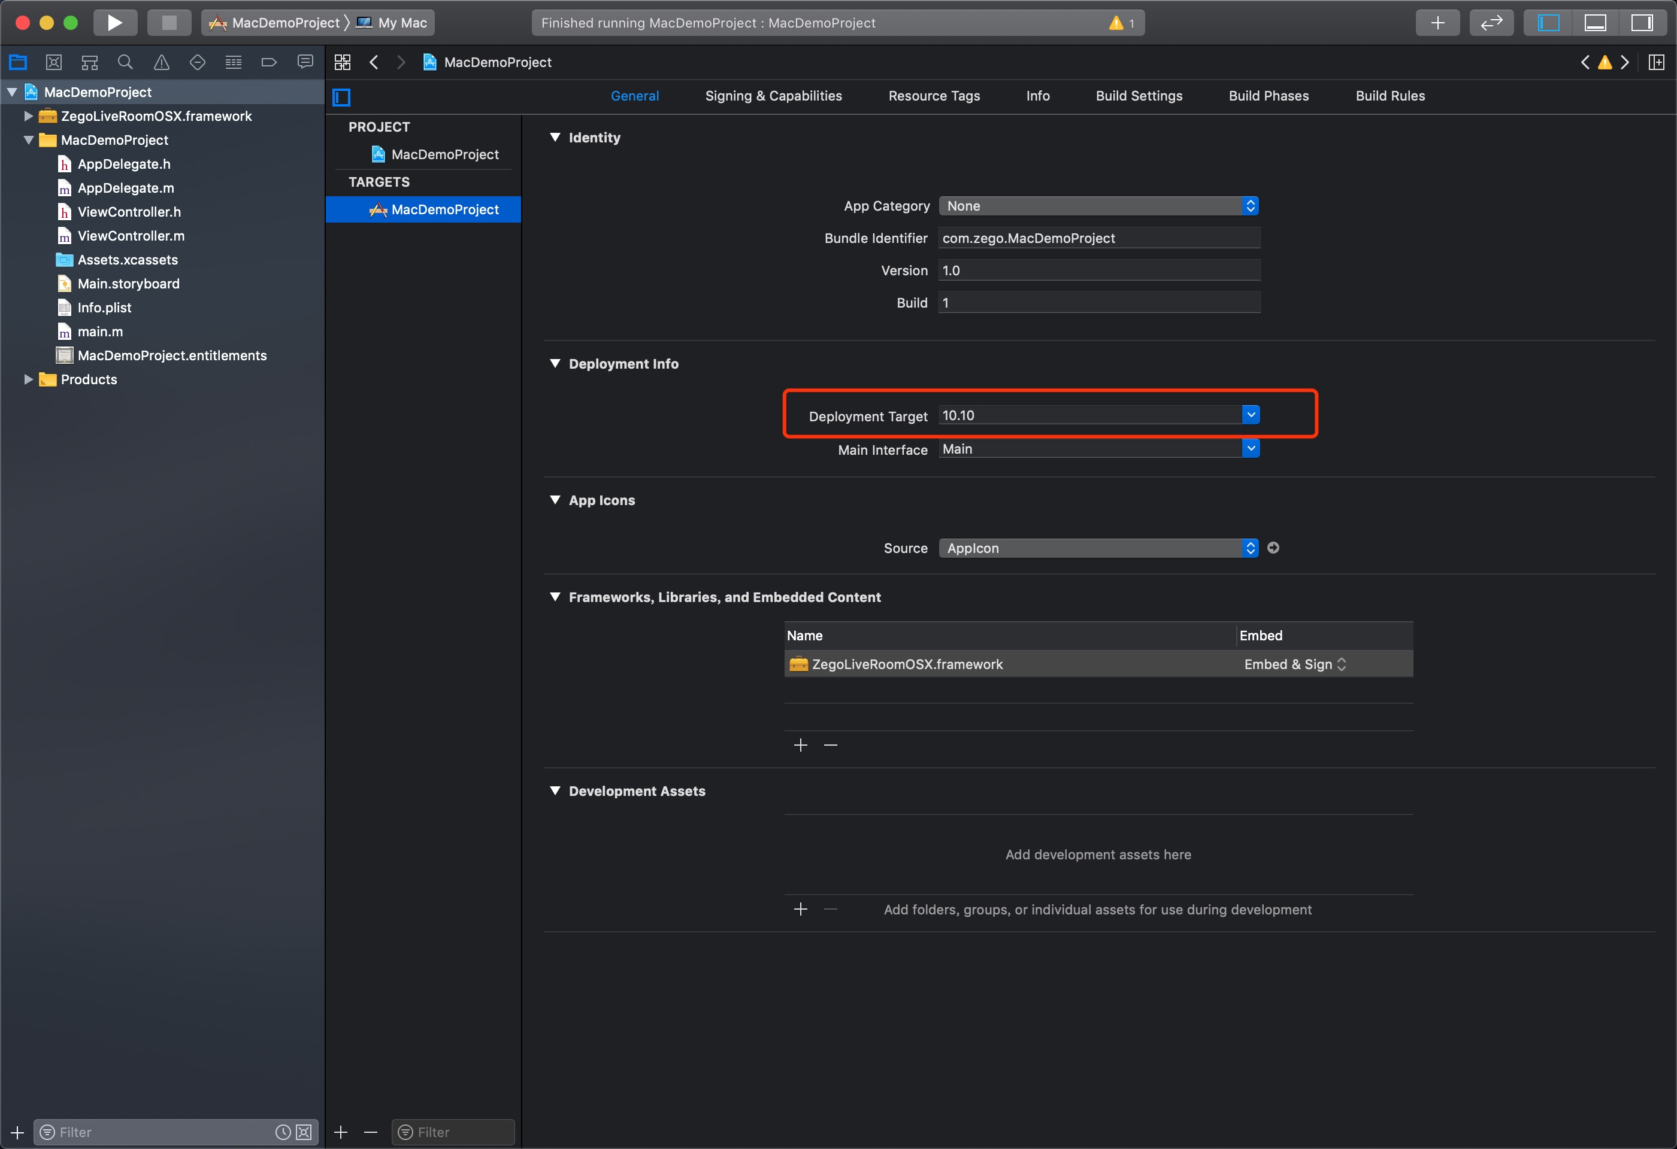Change Embed & Sign option for framework
The width and height of the screenshot is (1677, 1149).
[1295, 664]
